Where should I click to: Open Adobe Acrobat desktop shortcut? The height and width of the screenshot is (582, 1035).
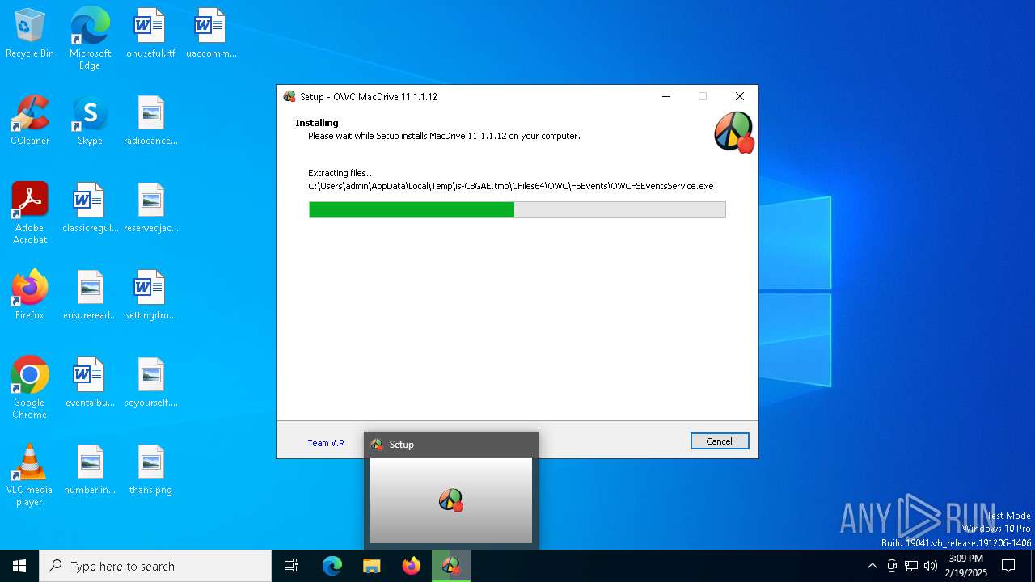[x=30, y=213]
